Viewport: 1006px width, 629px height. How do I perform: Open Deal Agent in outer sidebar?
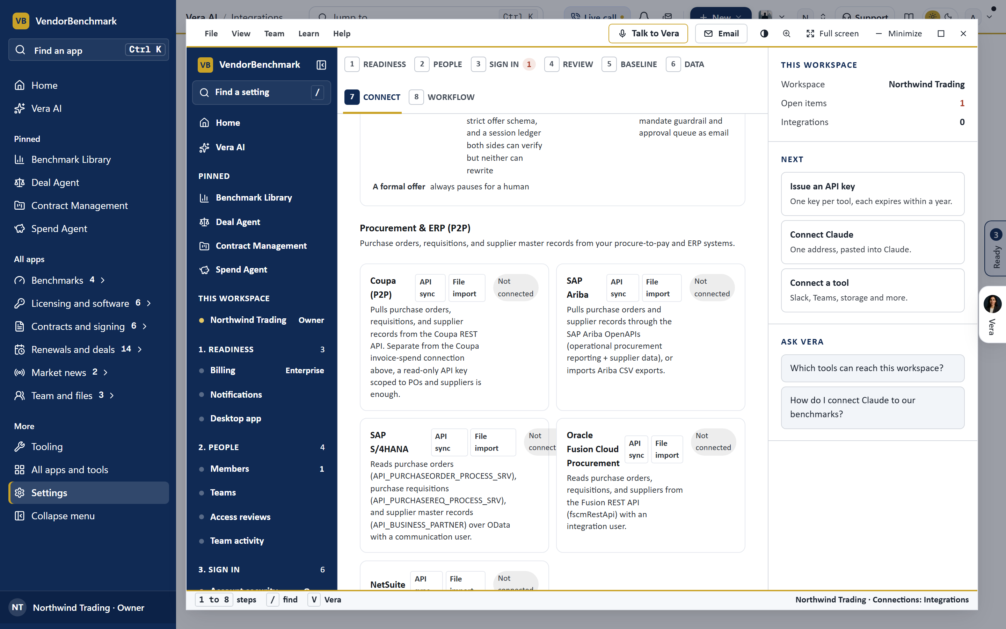point(55,182)
